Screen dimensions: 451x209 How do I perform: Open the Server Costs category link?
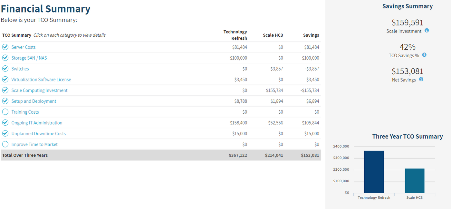pos(24,47)
